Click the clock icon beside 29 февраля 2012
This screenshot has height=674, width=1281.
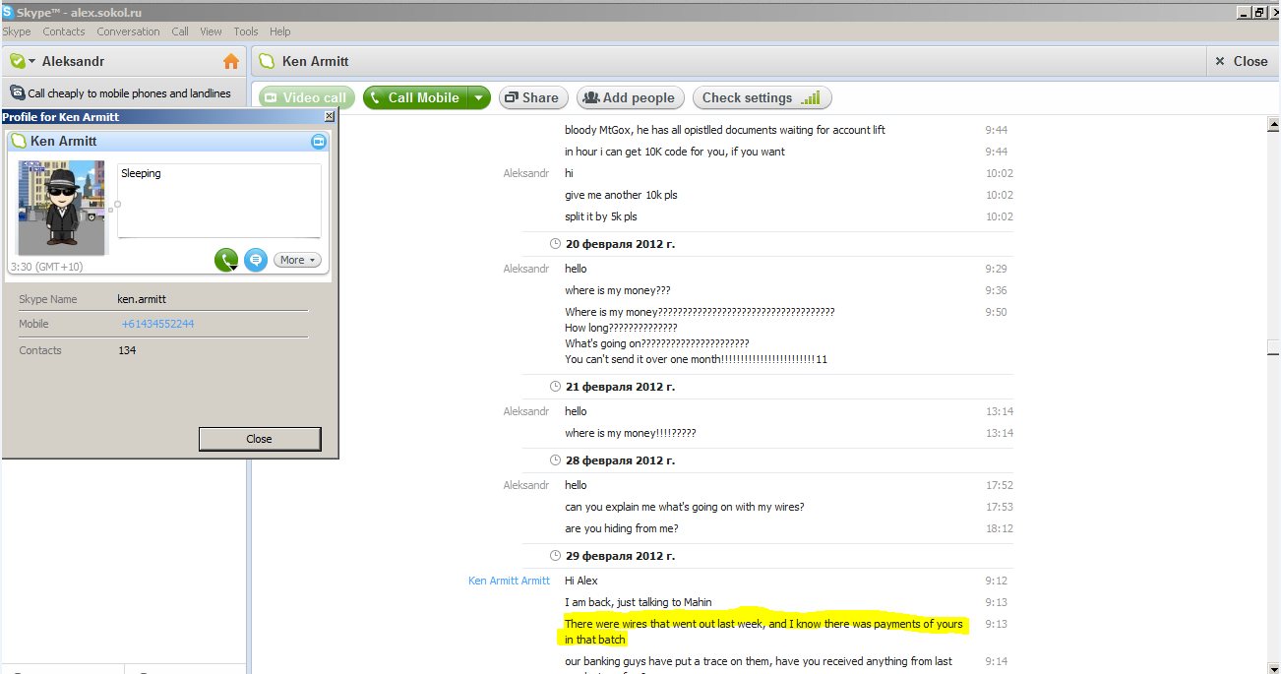(x=555, y=554)
